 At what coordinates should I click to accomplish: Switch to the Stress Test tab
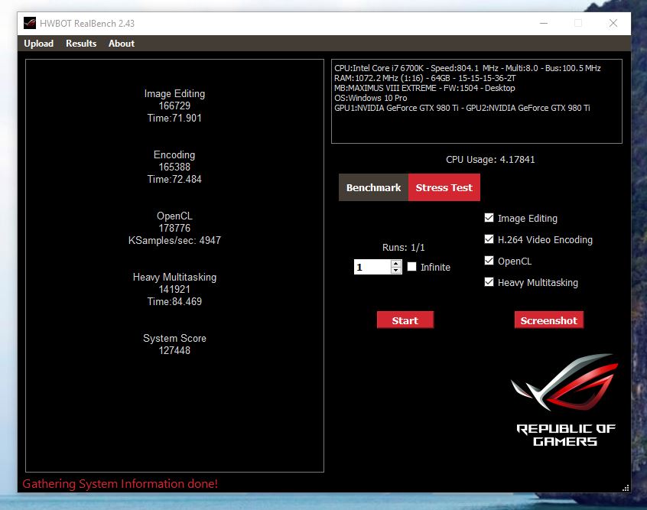tap(444, 187)
